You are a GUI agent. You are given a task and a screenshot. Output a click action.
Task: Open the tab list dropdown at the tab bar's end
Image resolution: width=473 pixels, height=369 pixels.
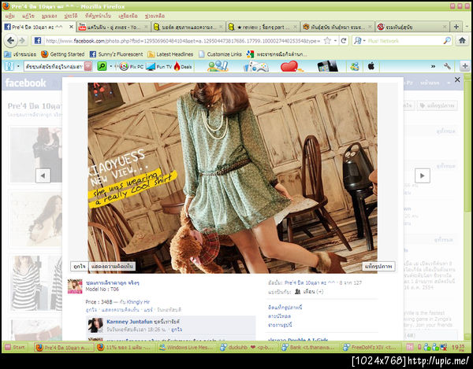pos(467,27)
